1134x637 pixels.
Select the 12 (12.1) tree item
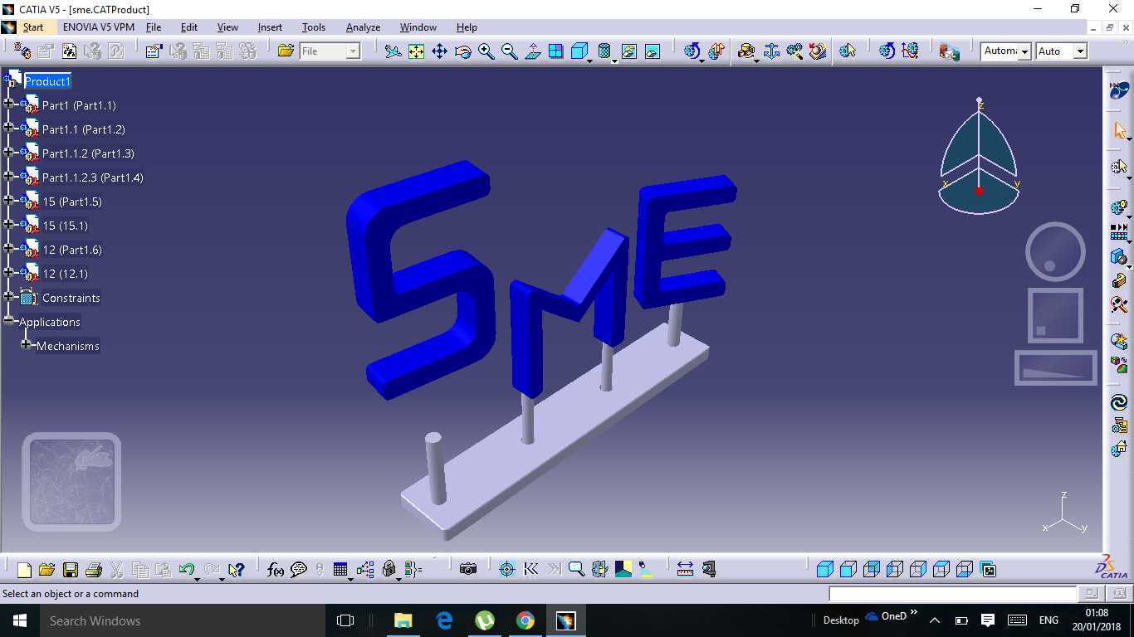pyautogui.click(x=65, y=274)
